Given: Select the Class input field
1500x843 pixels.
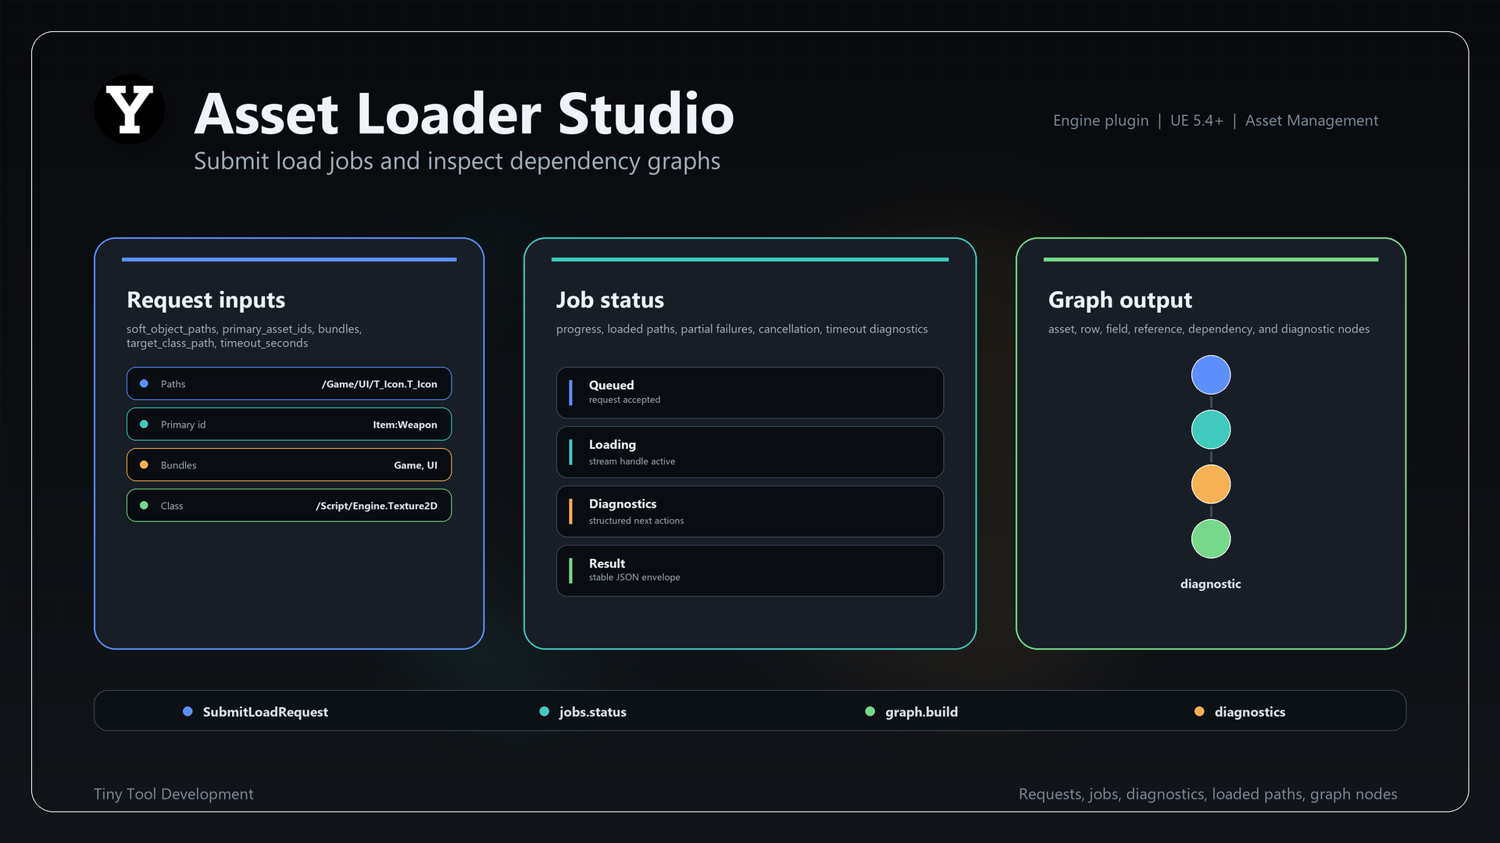Looking at the screenshot, I should pyautogui.click(x=289, y=505).
